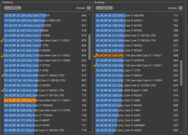Select rank 21 Core i5-8400 row

coord(45,30)
